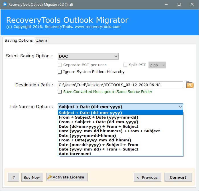Image resolution: width=199 pixels, height=191 pixels.
Task: Select Auto Increment naming option
Action: (120, 154)
